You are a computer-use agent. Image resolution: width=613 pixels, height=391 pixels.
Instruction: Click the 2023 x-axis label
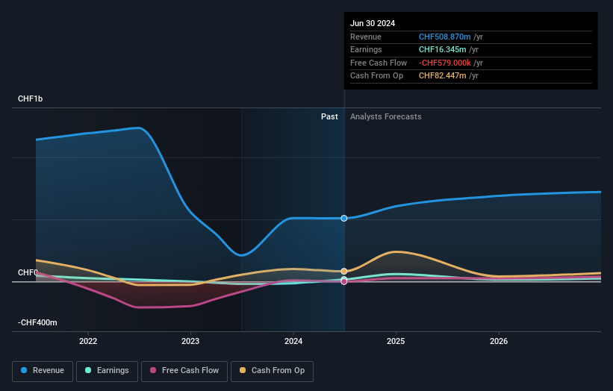(x=190, y=341)
